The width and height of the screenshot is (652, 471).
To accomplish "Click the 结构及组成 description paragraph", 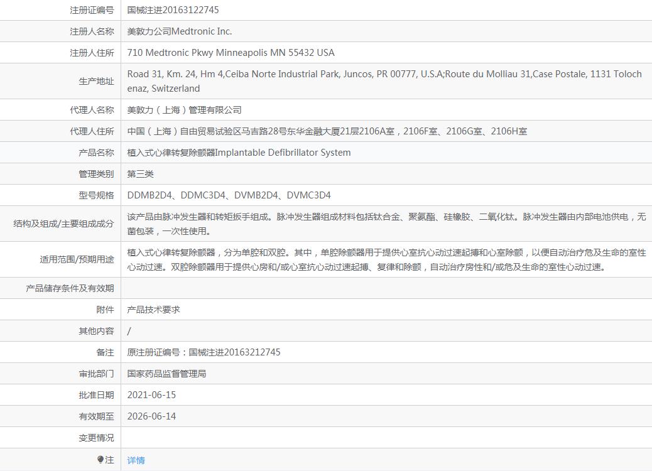I will [386, 224].
